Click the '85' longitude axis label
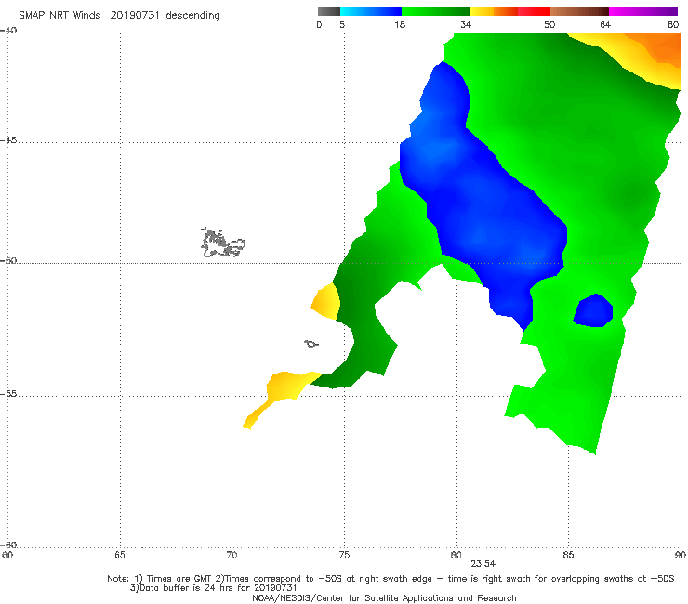The image size is (688, 604). point(568,555)
